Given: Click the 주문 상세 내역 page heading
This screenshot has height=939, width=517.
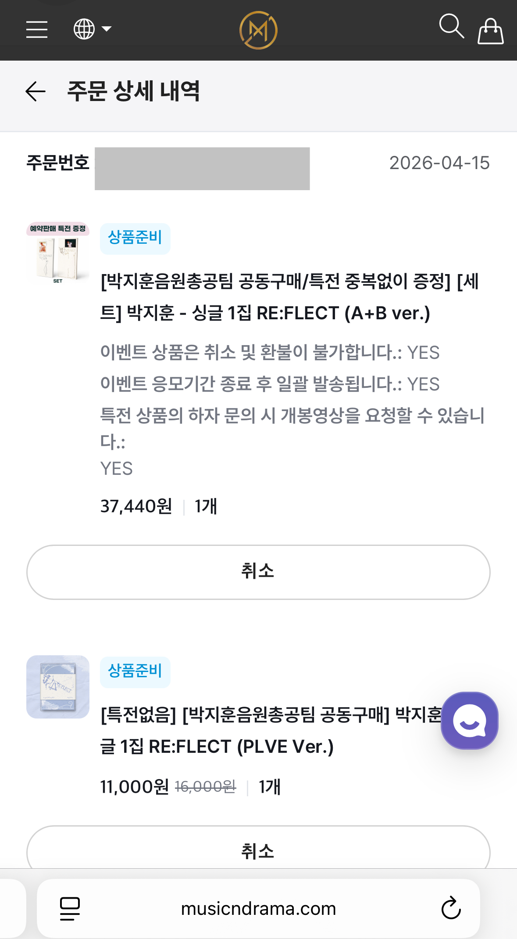Looking at the screenshot, I should (133, 91).
